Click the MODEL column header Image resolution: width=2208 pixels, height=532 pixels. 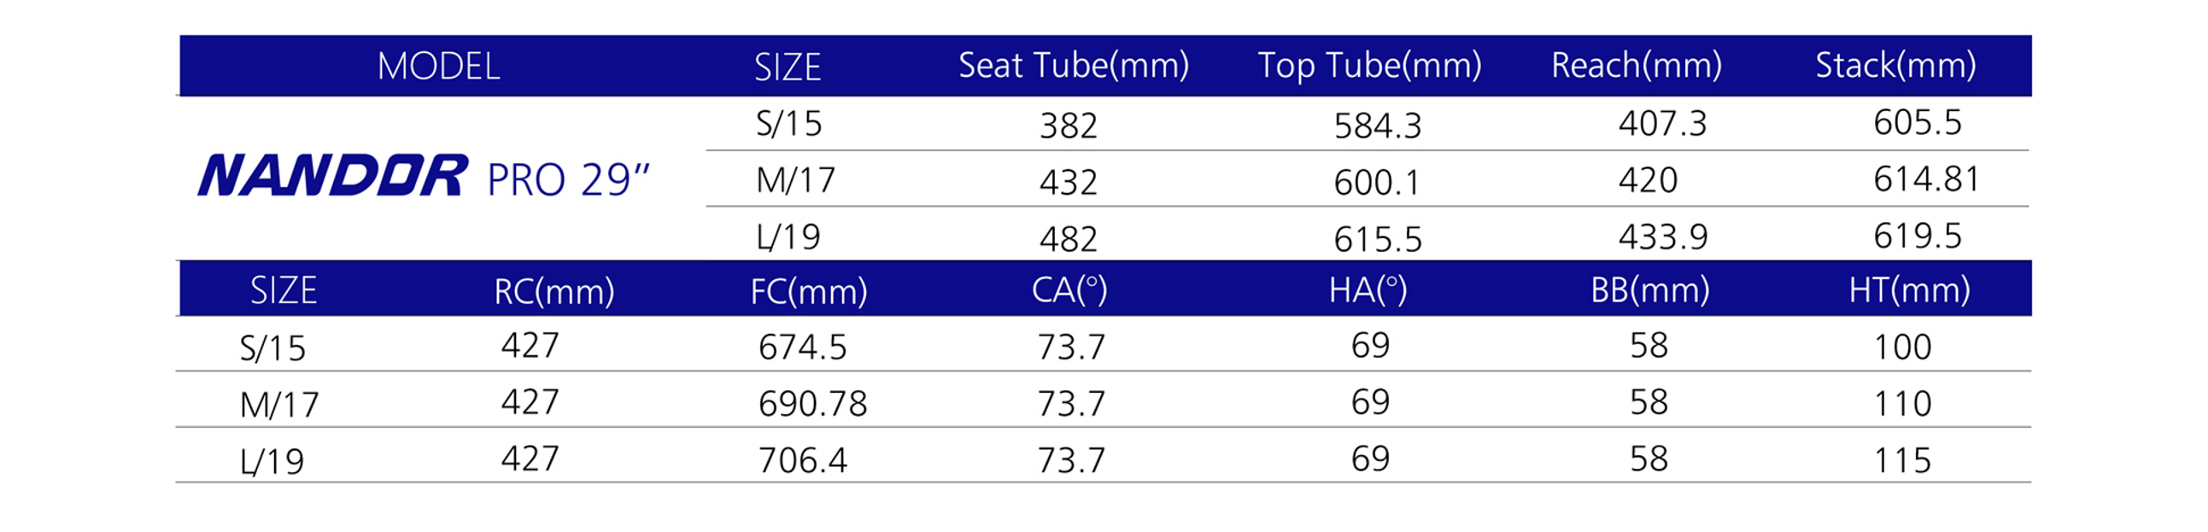point(439,66)
